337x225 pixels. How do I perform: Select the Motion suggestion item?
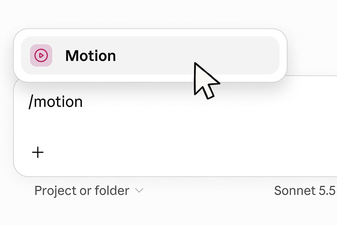coord(150,55)
